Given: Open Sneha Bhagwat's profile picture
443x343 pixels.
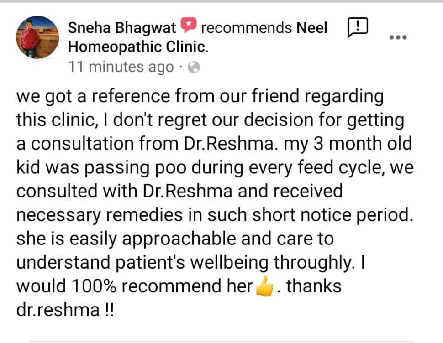Looking at the screenshot, I should (x=37, y=37).
